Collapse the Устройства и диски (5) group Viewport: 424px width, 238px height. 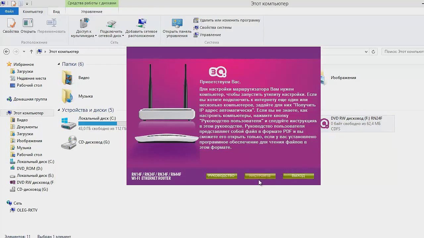[x=59, y=110]
